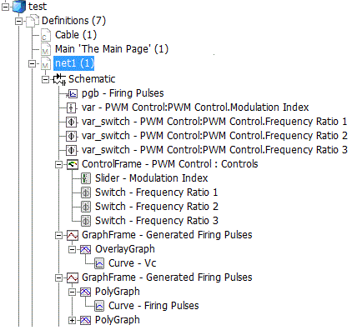Click the Switch Frequency Ratio 3 icon
The image size is (352, 330).
pos(86,221)
